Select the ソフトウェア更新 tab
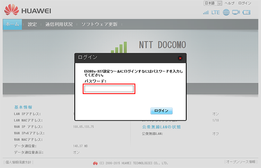 click(99, 24)
